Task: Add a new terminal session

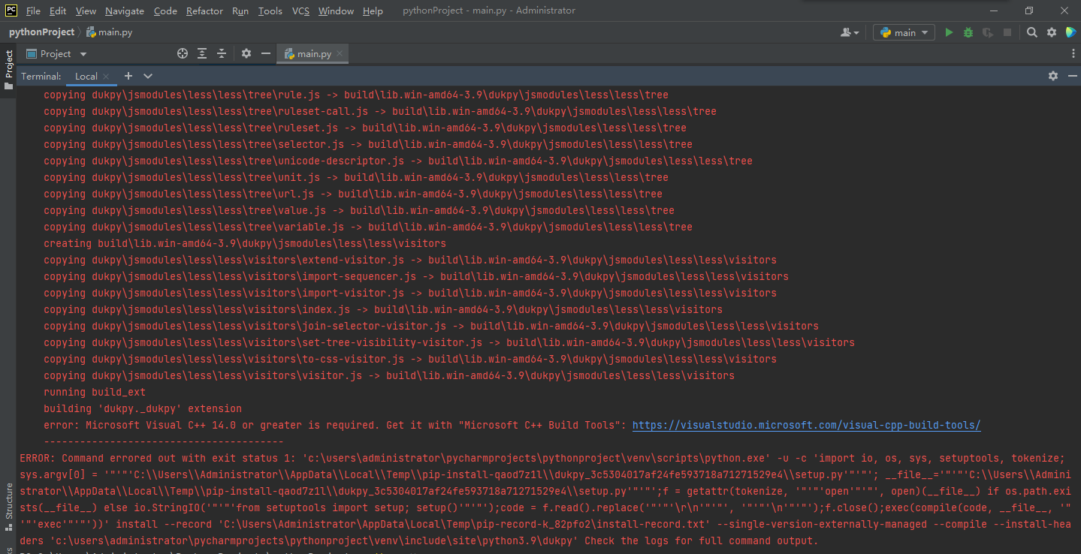Action: (128, 76)
